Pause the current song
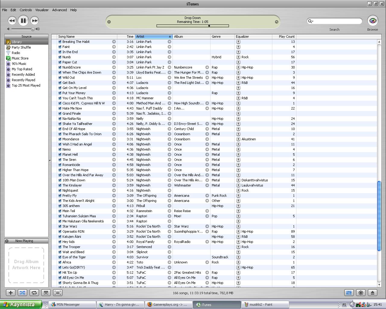This screenshot has width=386, height=309. (23, 21)
